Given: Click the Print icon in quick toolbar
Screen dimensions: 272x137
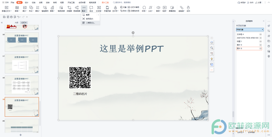Looking at the screenshot, I should point(11,17).
